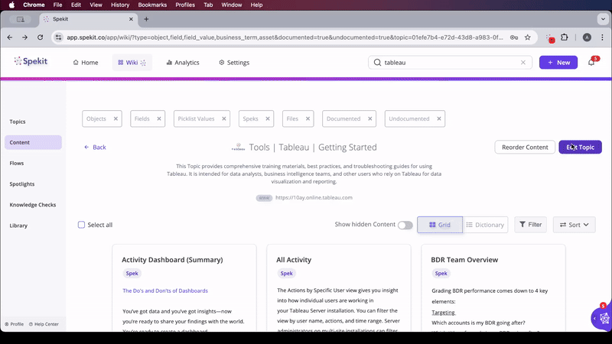Remove the Documented filter chip
This screenshot has width=612, height=344.
[x=370, y=118]
